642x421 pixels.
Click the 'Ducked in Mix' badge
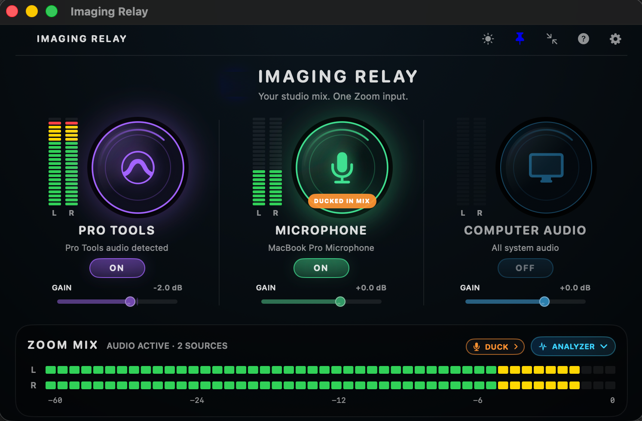pos(342,201)
